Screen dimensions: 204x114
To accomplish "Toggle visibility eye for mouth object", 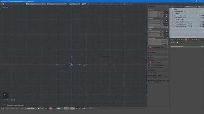I will point(199,16).
